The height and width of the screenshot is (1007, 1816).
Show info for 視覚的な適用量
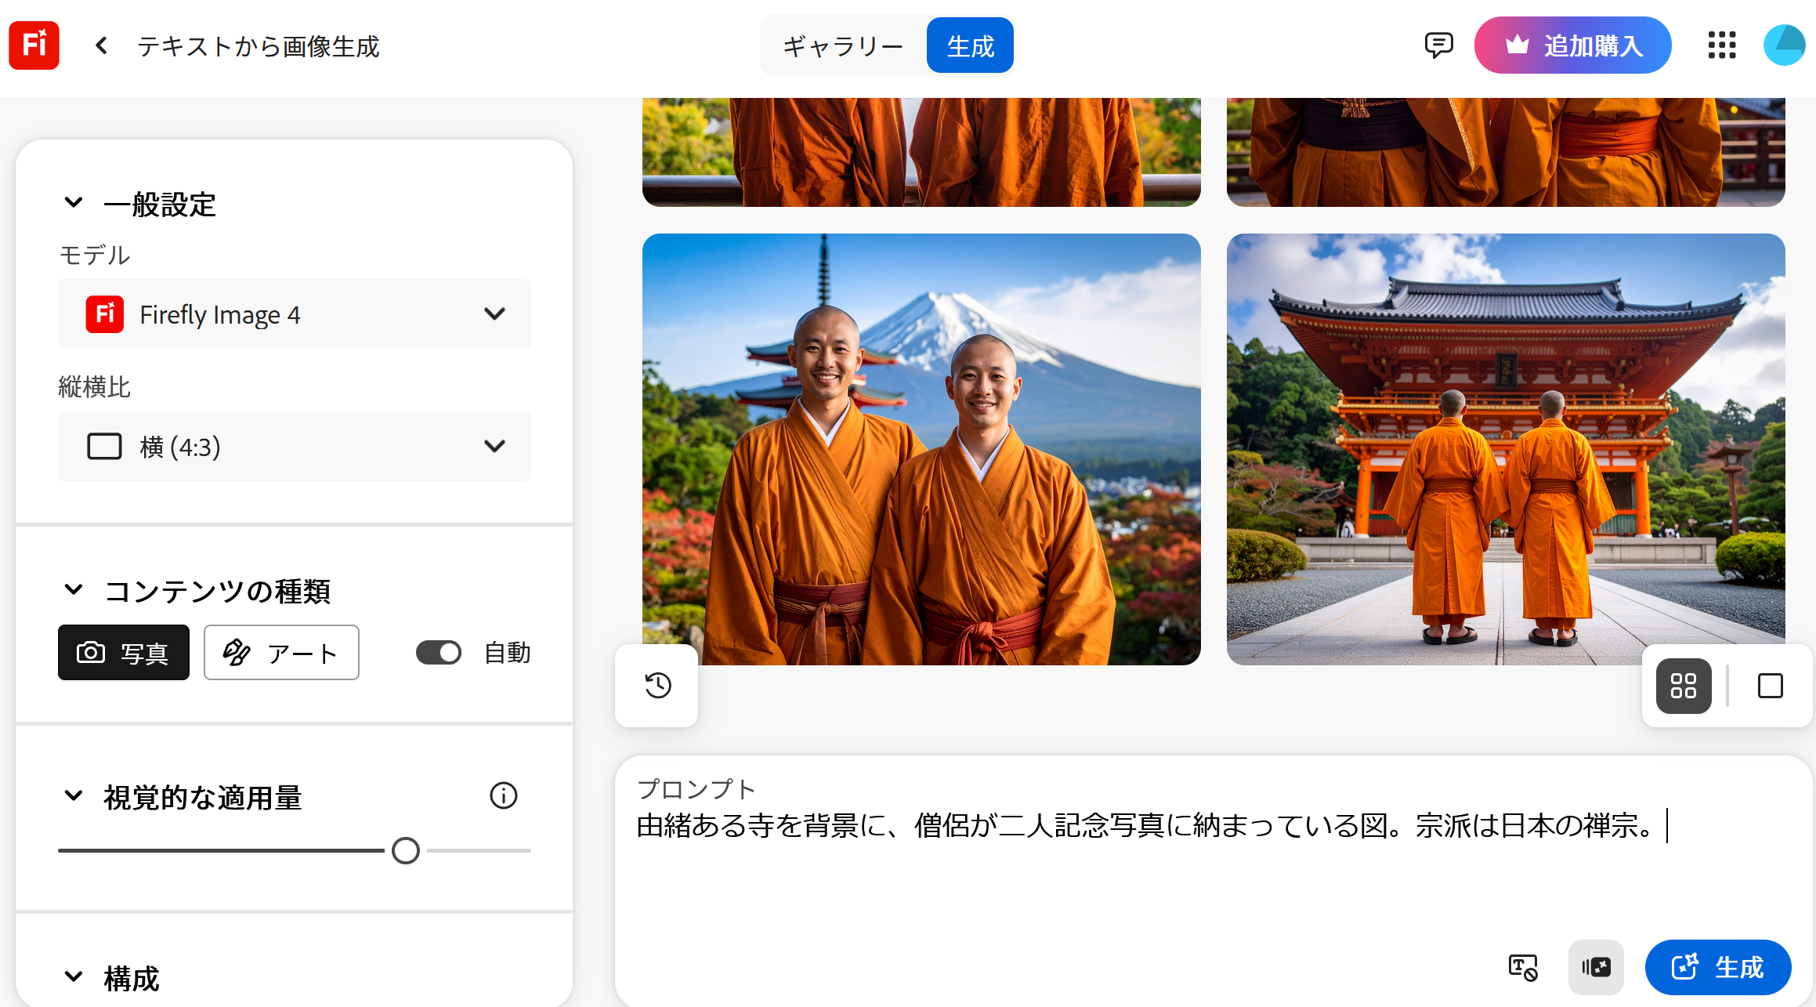[504, 795]
